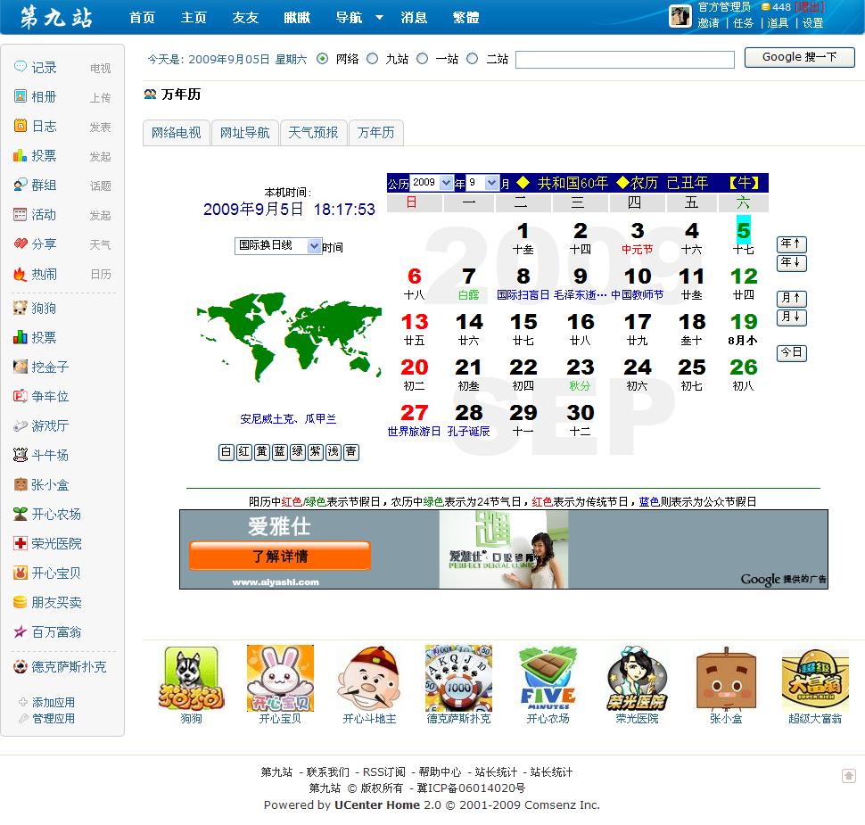Choose the 绿 color theme button
This screenshot has width=865, height=825.
298,452
